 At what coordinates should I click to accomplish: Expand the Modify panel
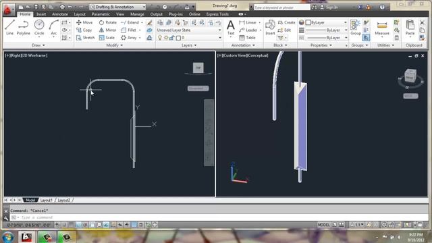115,45
